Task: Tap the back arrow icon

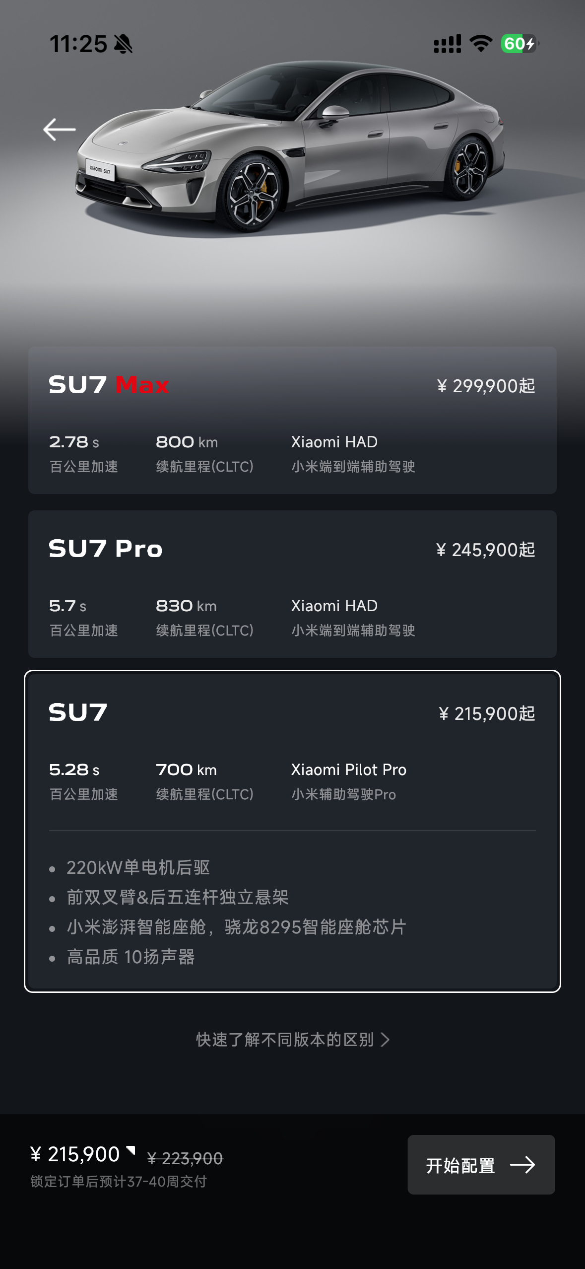Action: (x=59, y=130)
